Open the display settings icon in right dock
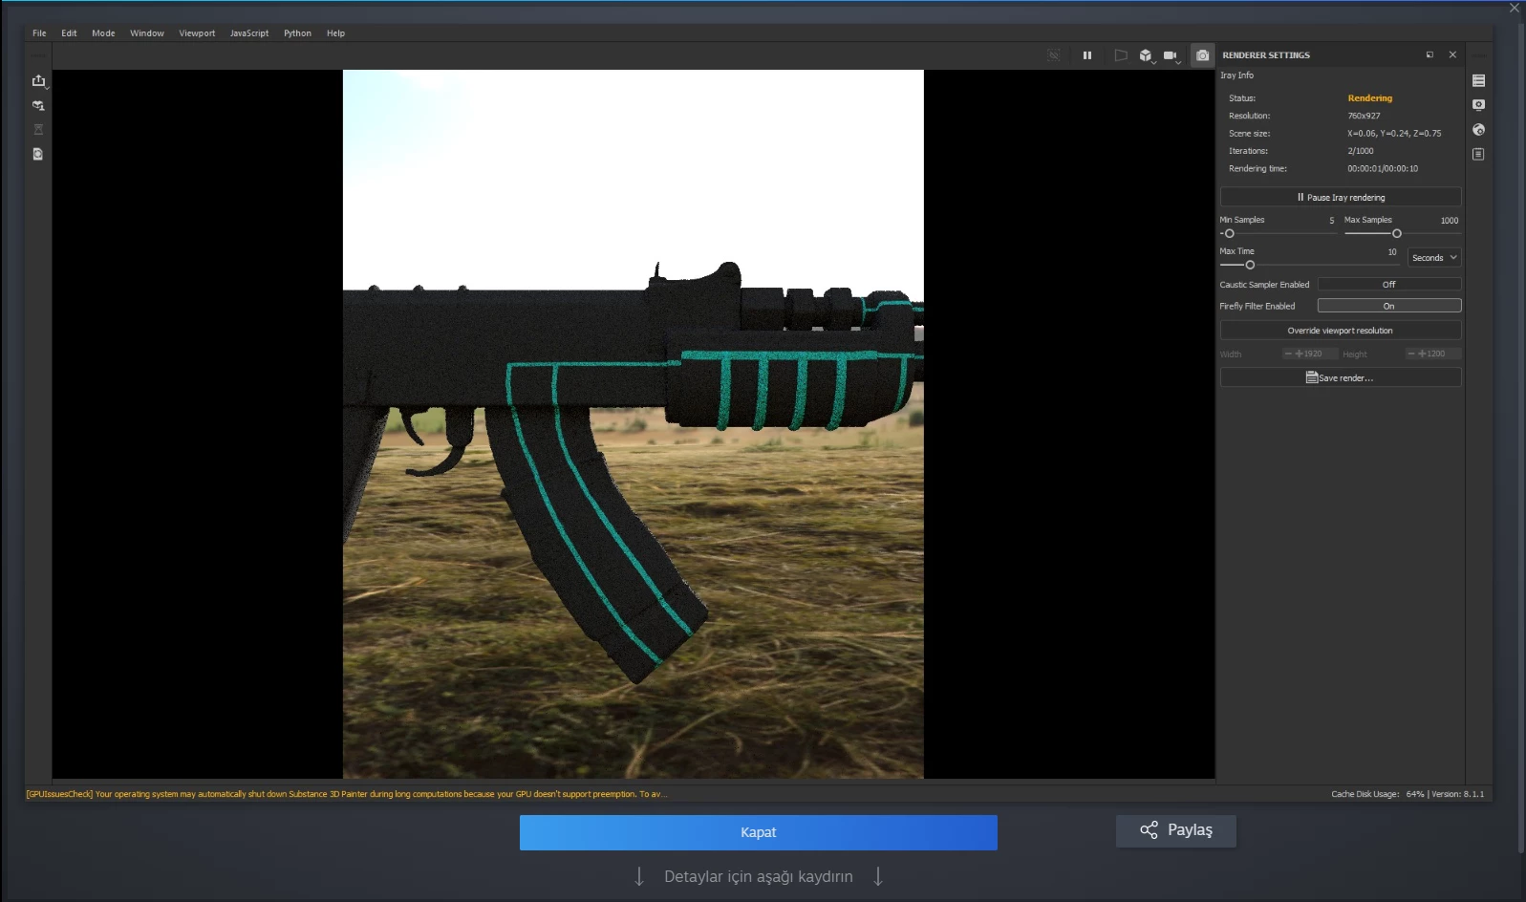 [1478, 105]
